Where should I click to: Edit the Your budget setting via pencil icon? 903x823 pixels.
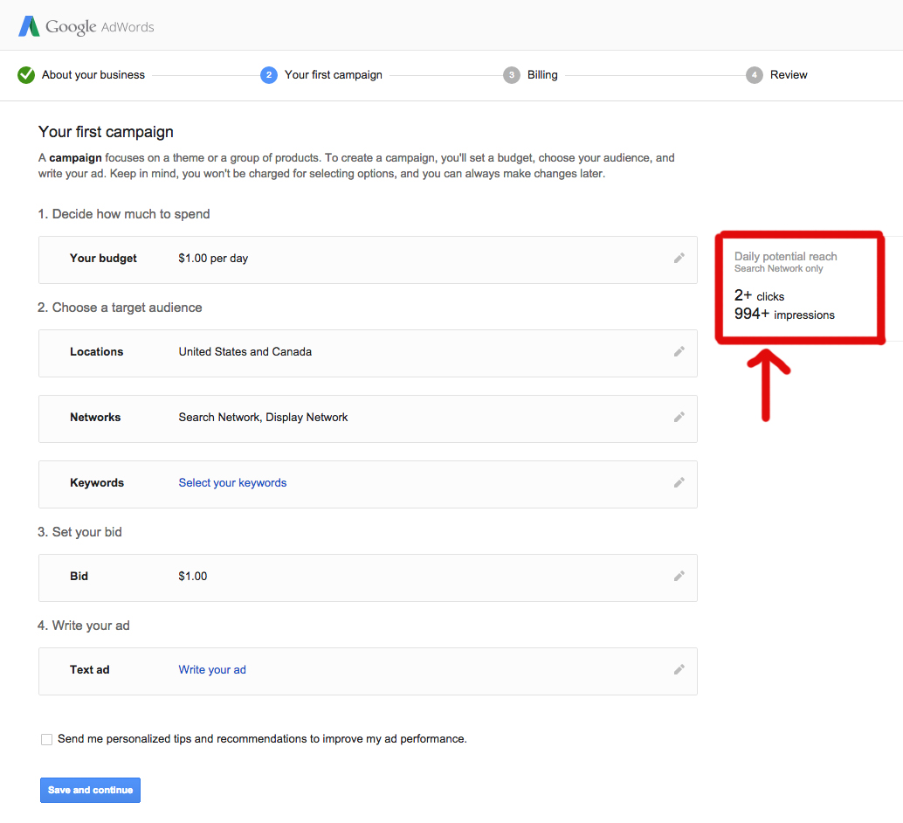(x=679, y=258)
